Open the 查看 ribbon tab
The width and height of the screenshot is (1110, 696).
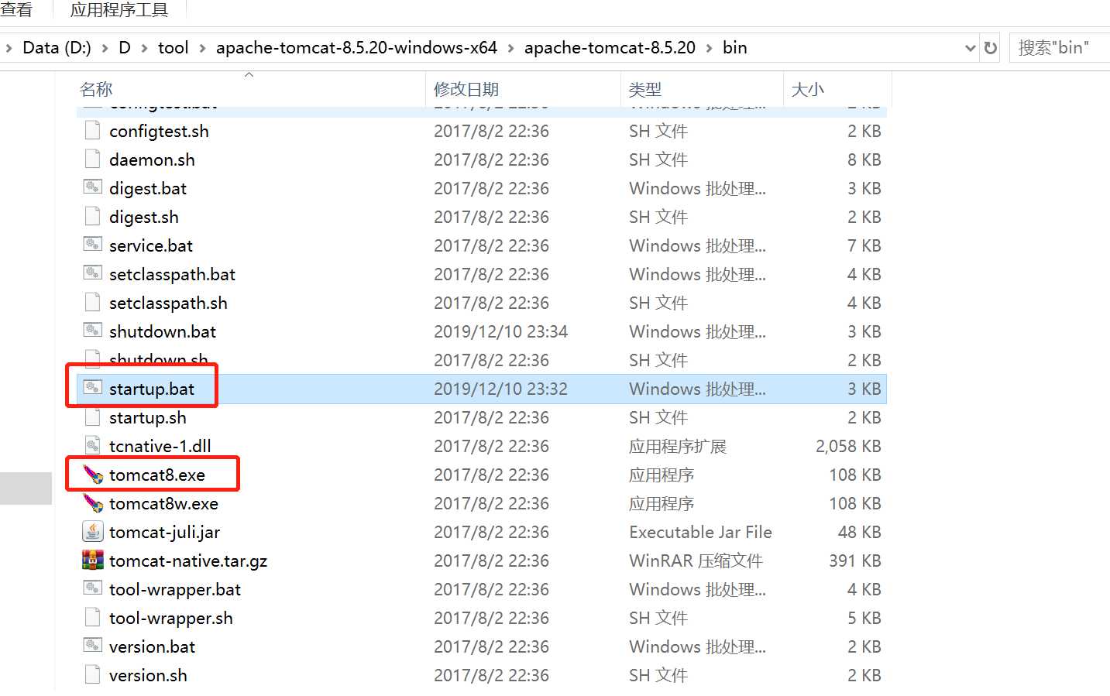pos(17,10)
